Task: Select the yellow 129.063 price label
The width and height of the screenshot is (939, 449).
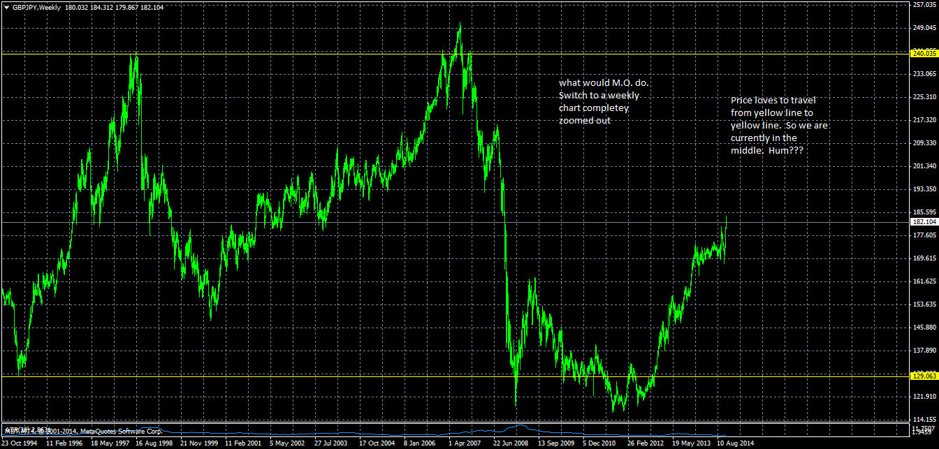Action: tap(924, 376)
